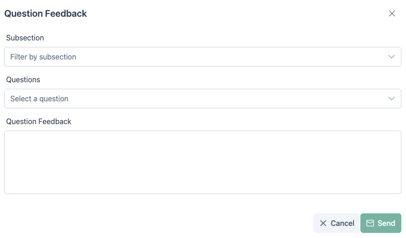406x238 pixels.
Task: Click the envelope icon on Send
Action: 370,223
